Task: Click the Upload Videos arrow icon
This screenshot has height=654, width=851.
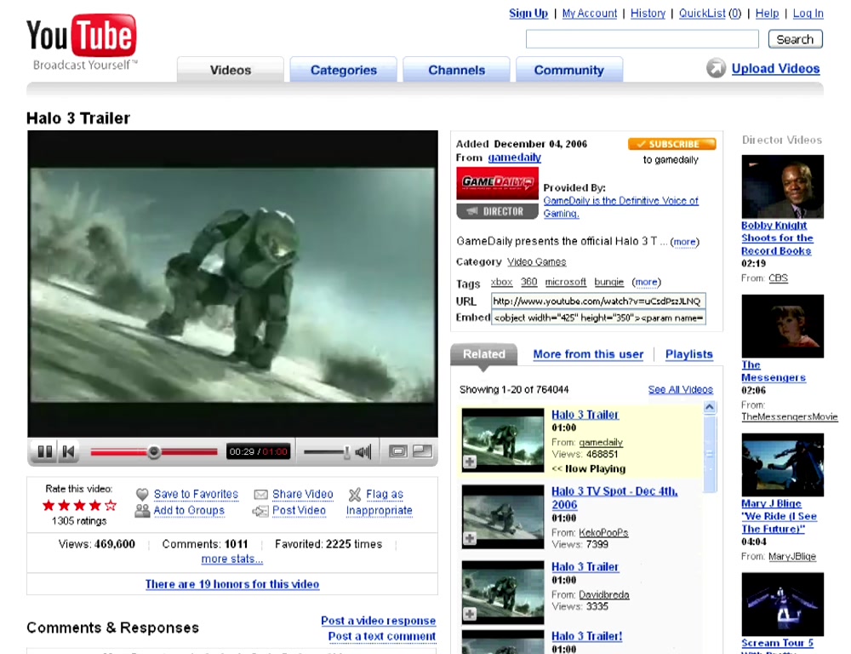Action: point(716,68)
